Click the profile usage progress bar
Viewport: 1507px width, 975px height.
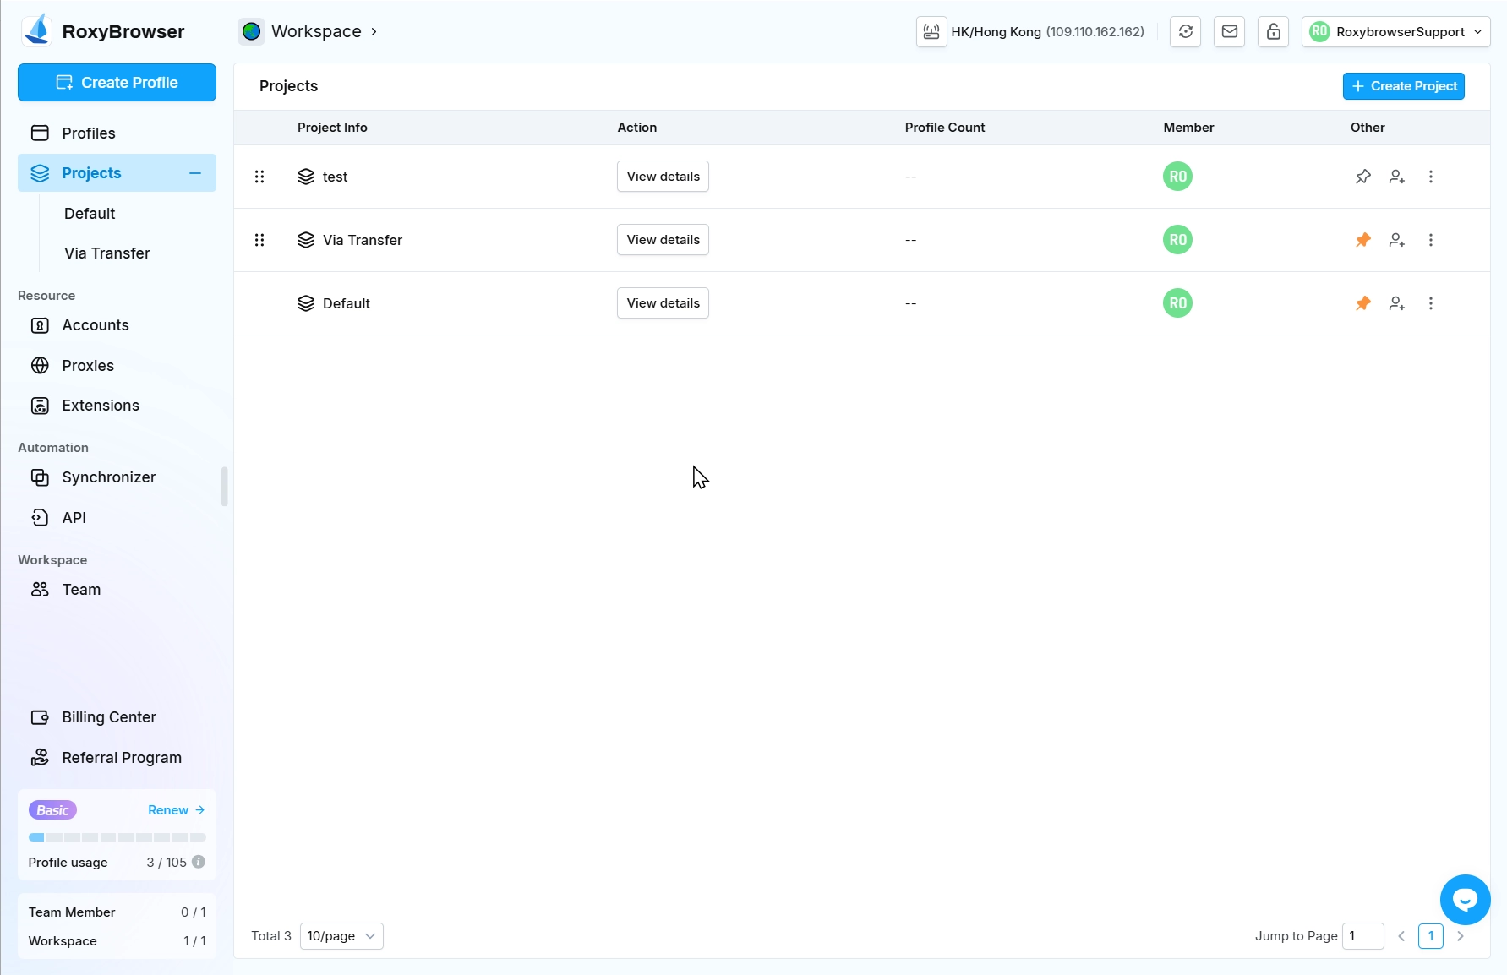(117, 837)
